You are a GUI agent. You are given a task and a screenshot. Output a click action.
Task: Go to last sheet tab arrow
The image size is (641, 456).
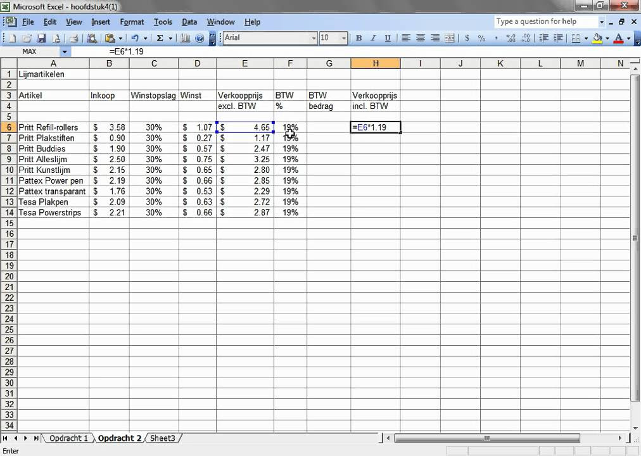click(36, 438)
